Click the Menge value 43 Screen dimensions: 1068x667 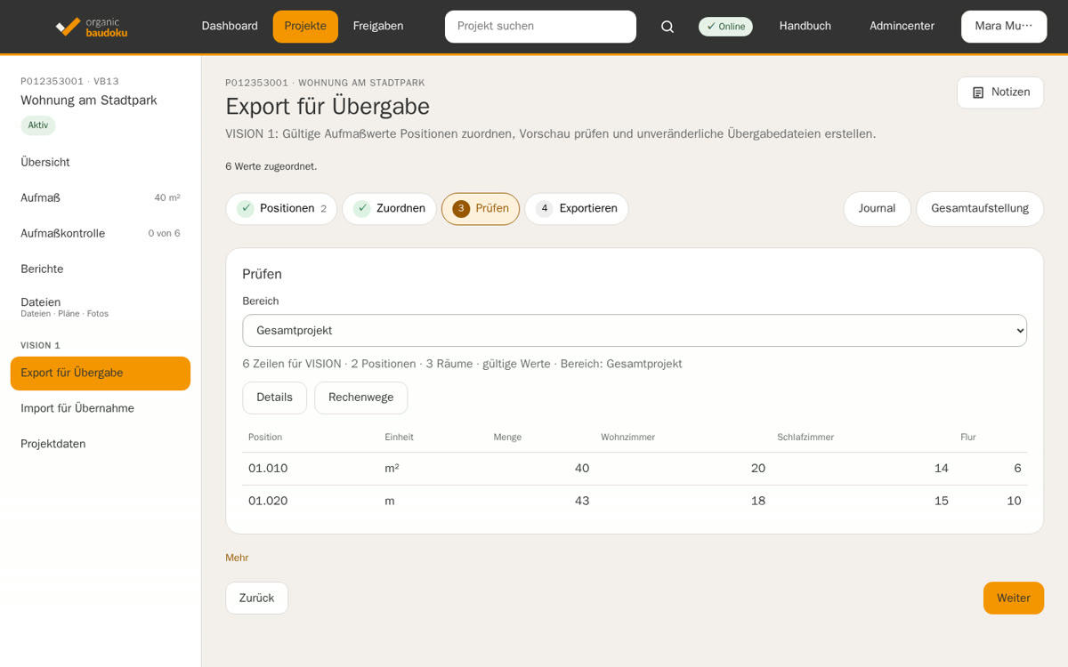tap(582, 502)
